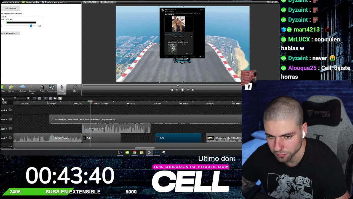Open the Callouts tool
Image resolution: width=353 pixels, height=199 pixels.
23,89
